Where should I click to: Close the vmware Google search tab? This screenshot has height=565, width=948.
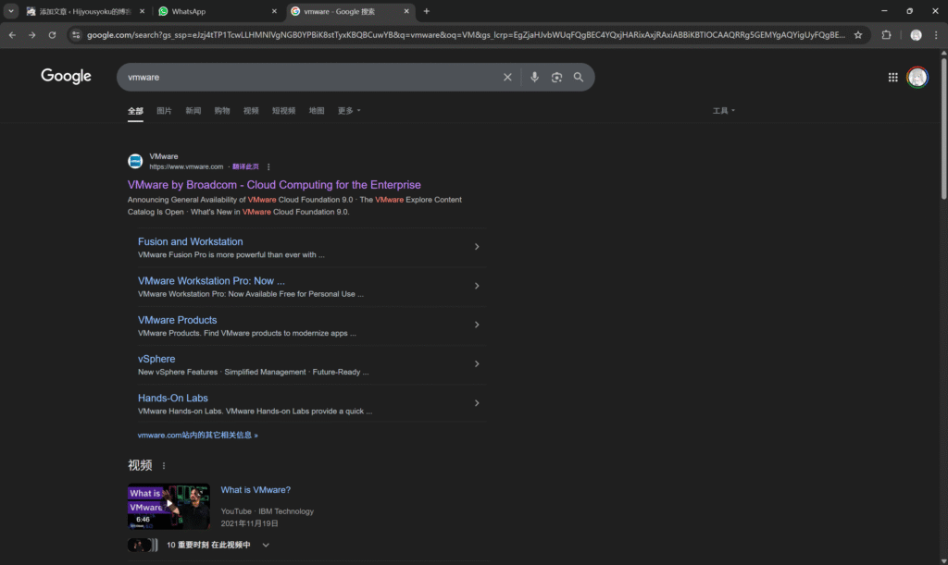coord(406,11)
